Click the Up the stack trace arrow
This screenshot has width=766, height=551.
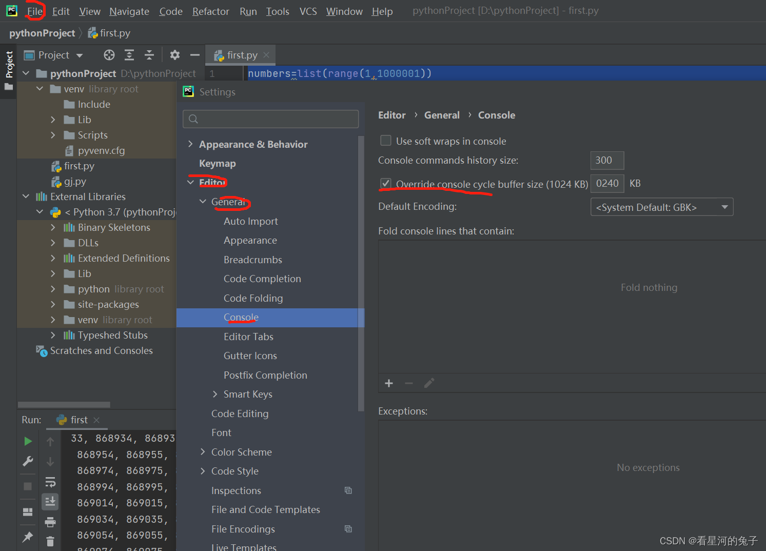pos(50,441)
